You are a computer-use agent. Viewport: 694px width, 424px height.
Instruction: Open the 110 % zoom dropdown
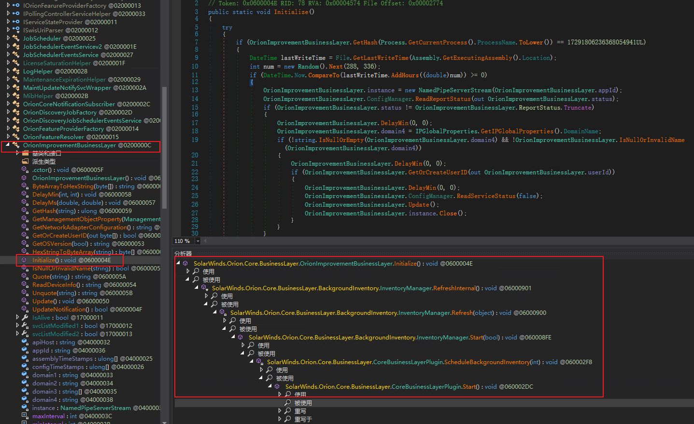click(x=198, y=241)
